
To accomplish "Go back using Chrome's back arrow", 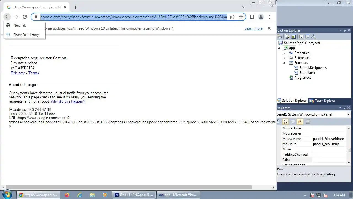I will [7, 17].
